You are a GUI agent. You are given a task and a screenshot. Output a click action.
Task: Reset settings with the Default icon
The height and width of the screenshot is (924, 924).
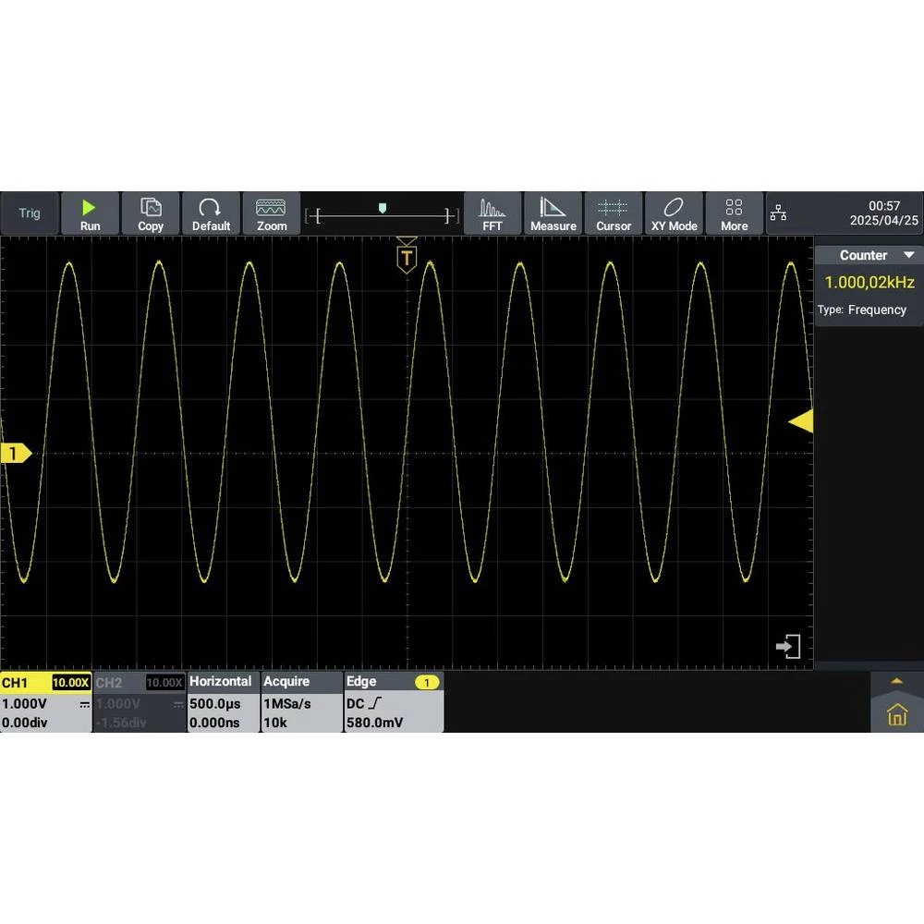point(211,213)
